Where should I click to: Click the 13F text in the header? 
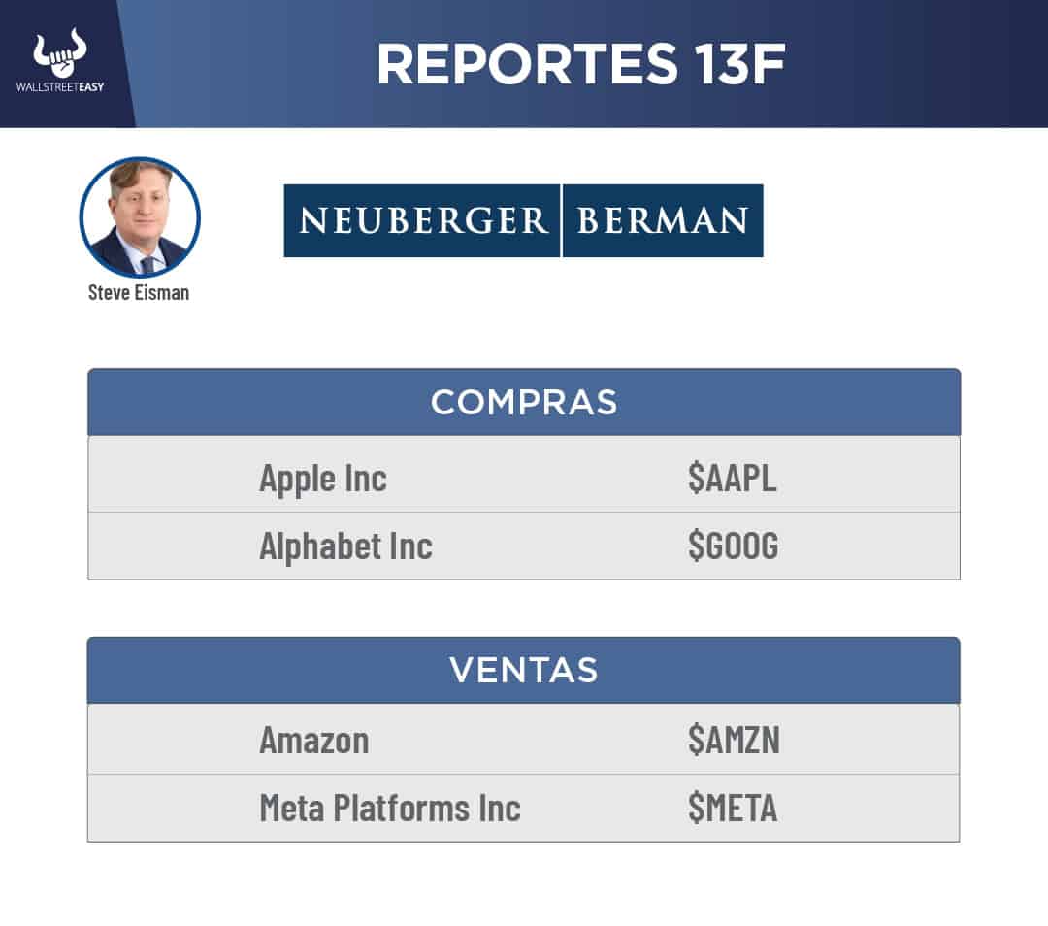(734, 63)
